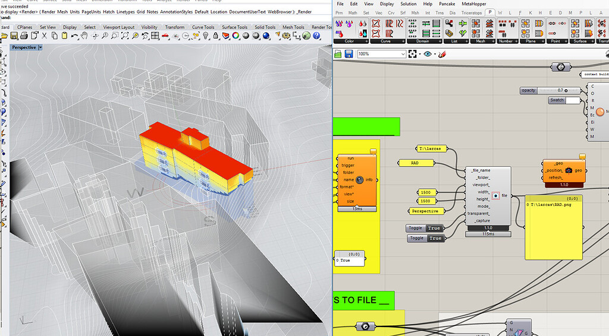Toggle the lower Boolean Toggle True
This screenshot has width=609, height=336.
tap(435, 238)
